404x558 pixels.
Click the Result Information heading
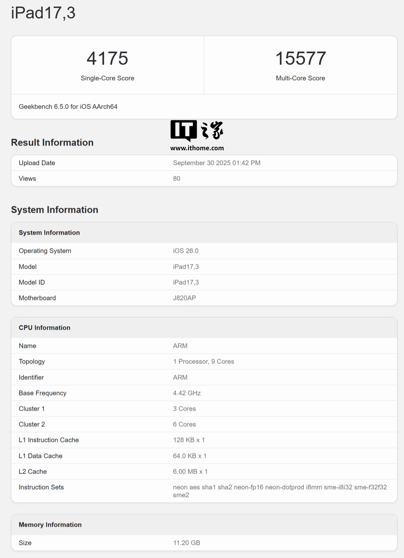pyautogui.click(x=52, y=142)
